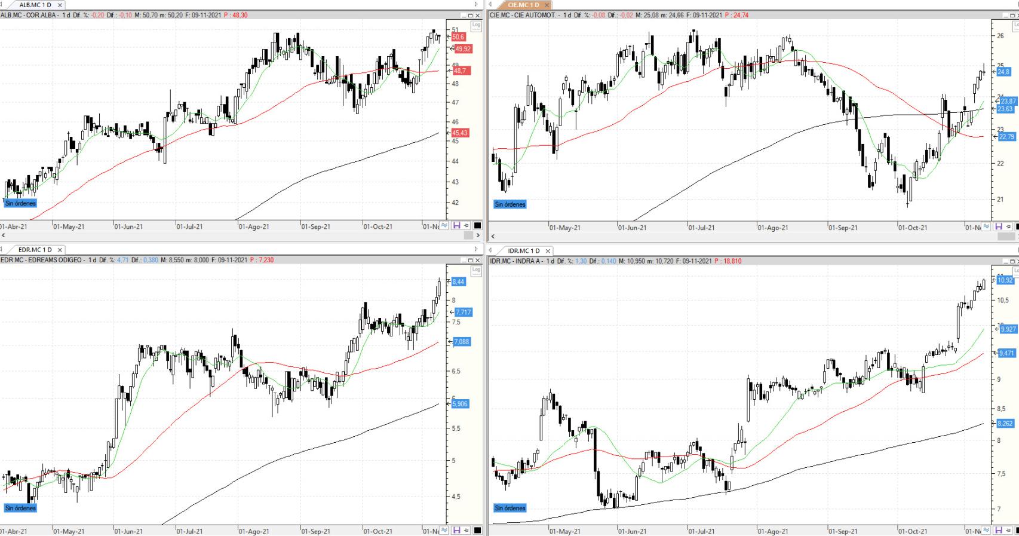
Task: Click the left tab-scroll arrow beside the CIE.MC tab
Action: [490, 5]
